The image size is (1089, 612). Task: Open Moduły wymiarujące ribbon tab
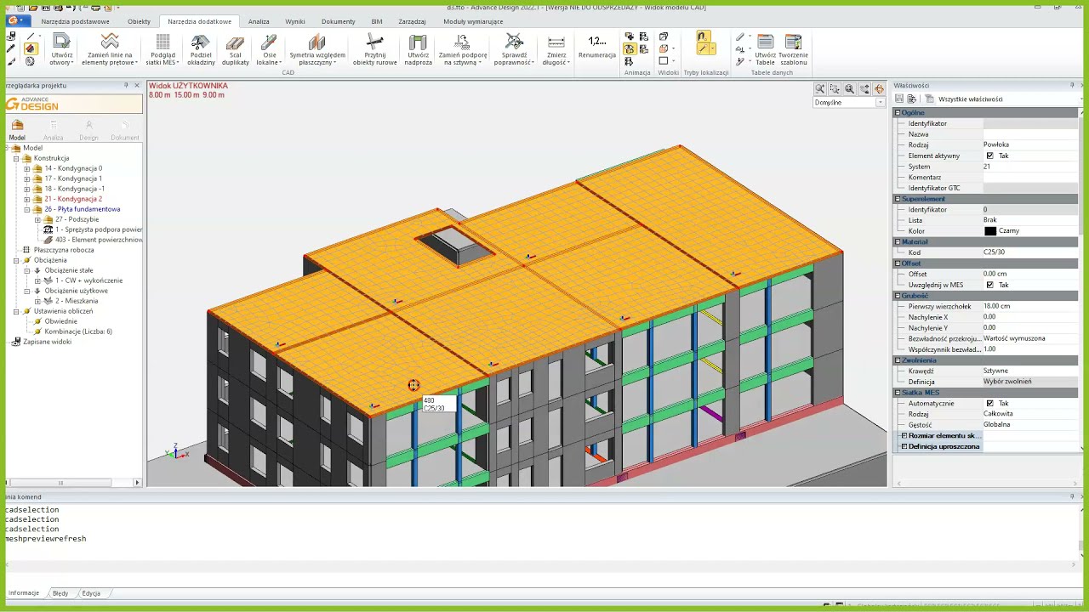(473, 21)
